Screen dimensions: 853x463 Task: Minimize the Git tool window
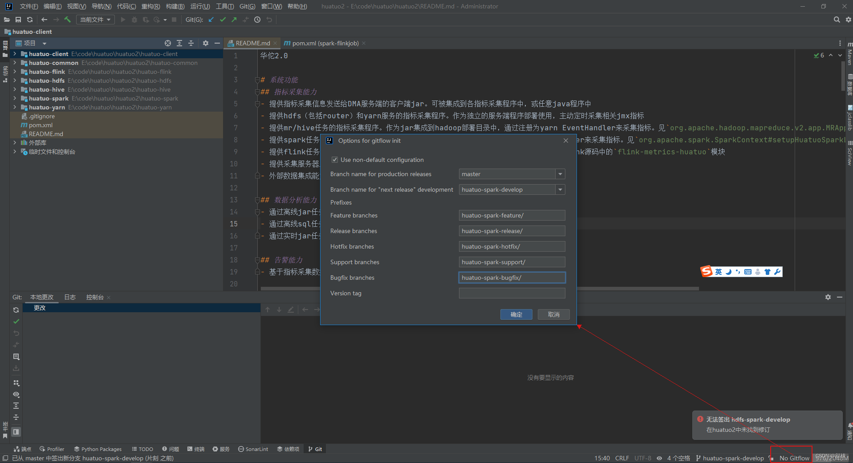click(840, 297)
